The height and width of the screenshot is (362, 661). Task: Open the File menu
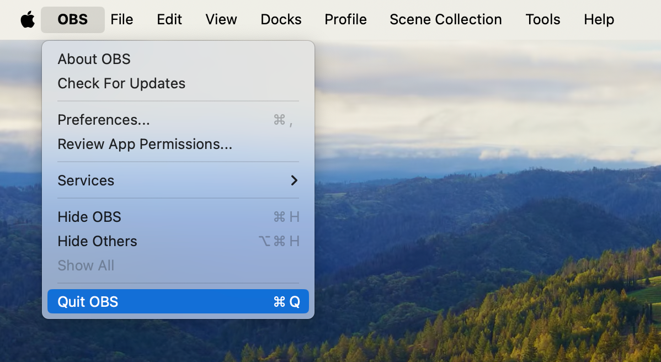(121, 19)
